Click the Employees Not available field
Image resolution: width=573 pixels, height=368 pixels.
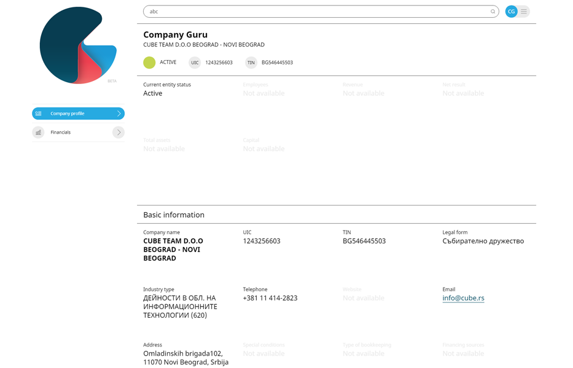263,93
